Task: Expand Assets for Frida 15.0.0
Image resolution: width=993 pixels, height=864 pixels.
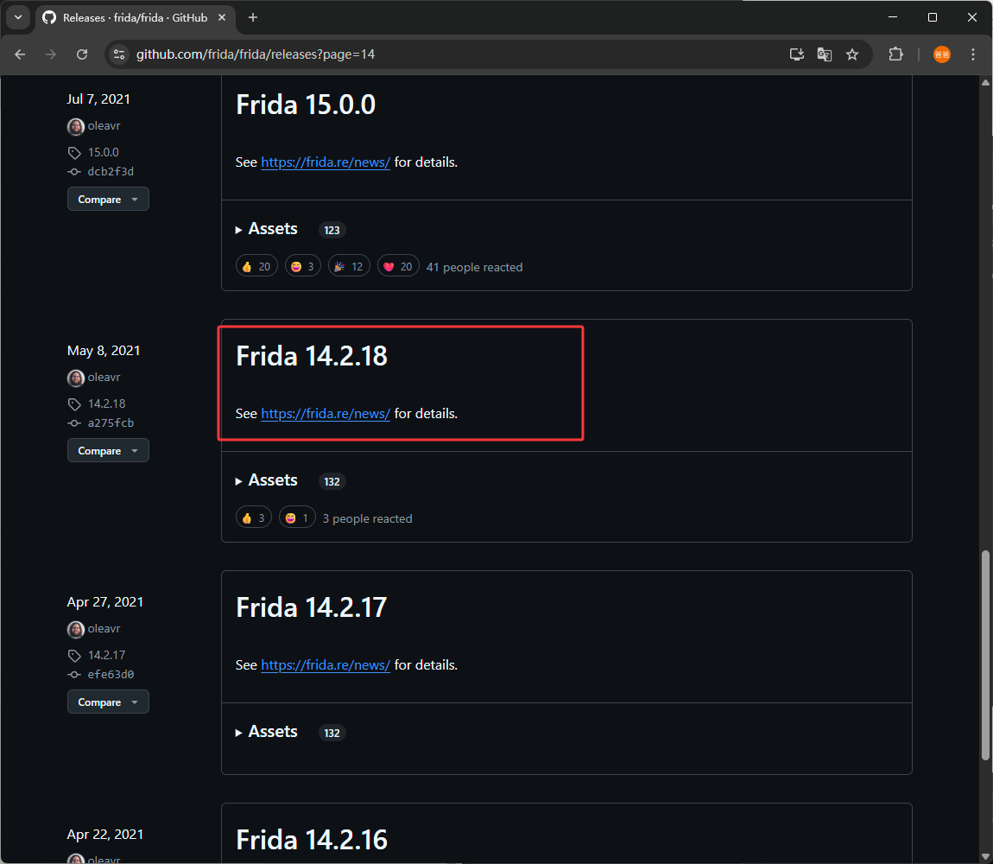Action: [267, 229]
